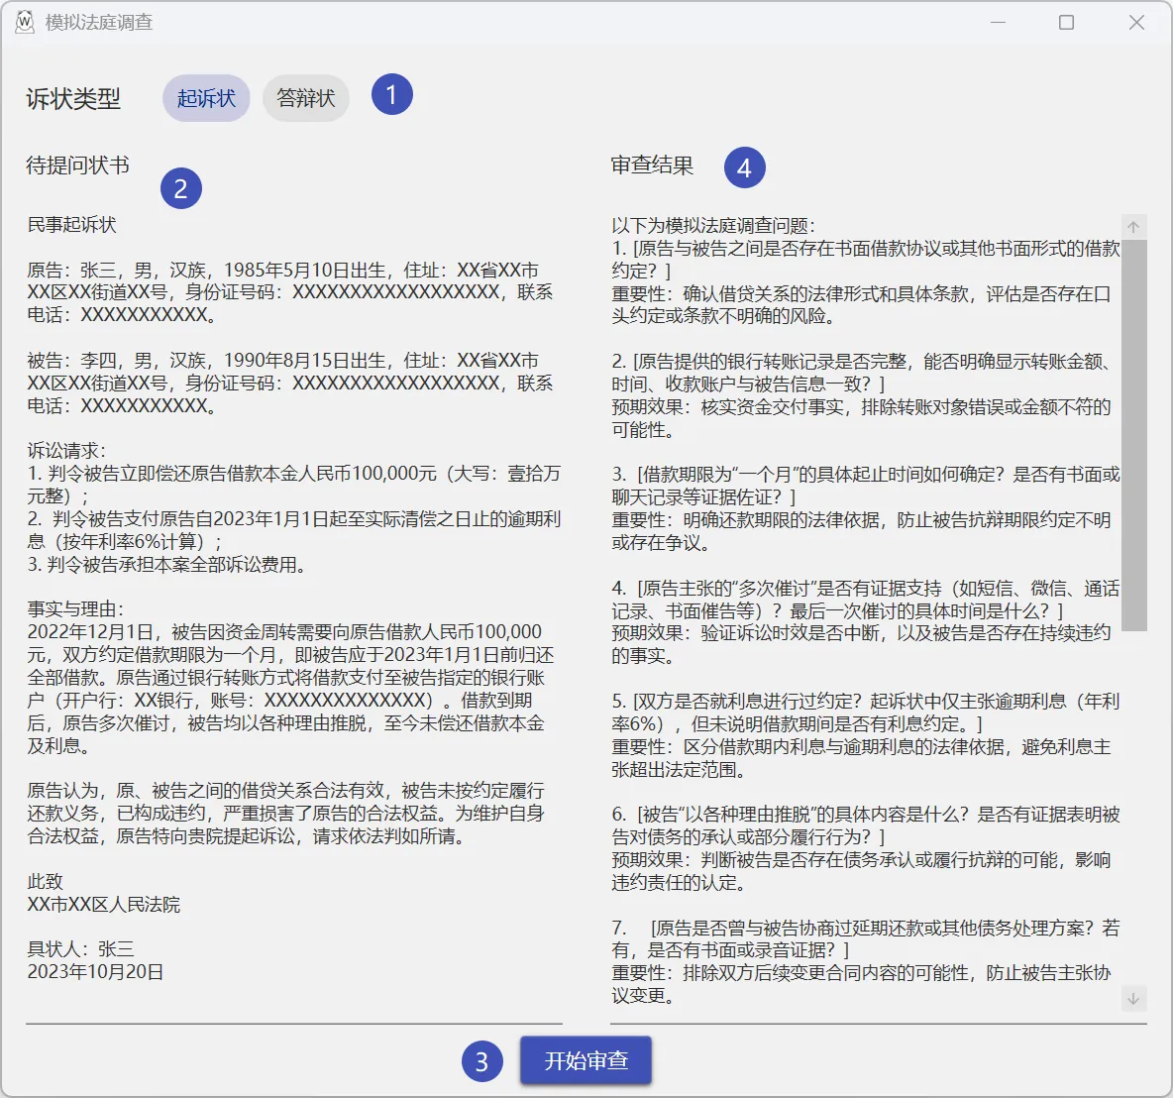This screenshot has height=1098, width=1173.
Task: Click circular badge 2 under 待提问状书
Action: (x=181, y=188)
